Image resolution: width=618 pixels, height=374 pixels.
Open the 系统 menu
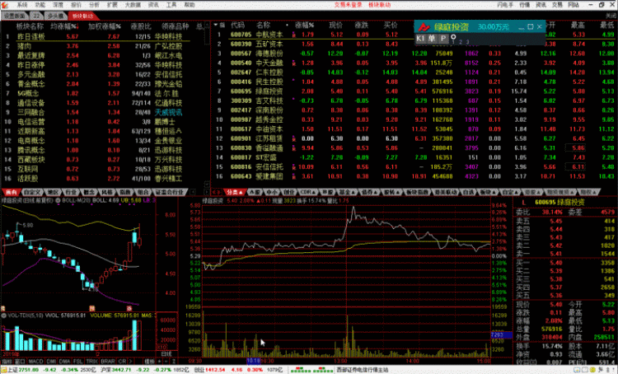pos(22,5)
